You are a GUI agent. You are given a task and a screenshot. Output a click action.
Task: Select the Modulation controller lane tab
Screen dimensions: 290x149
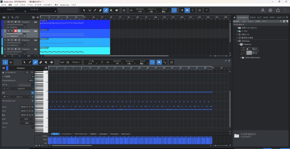click(103, 134)
